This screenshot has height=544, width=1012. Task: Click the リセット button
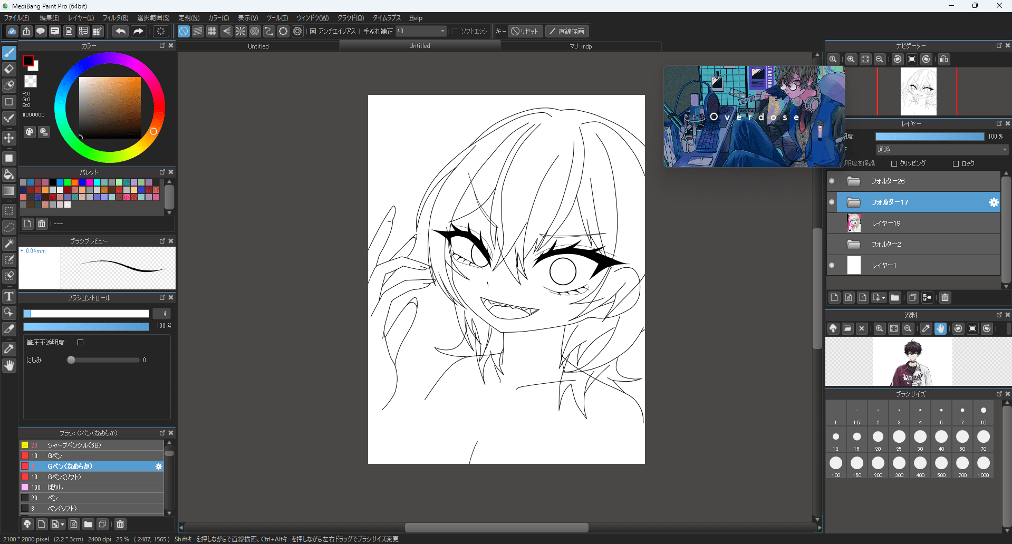pyautogui.click(x=525, y=32)
